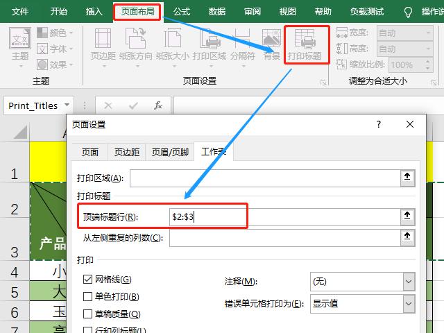Select row 2 header
The image size is (444, 333).
pos(15,200)
